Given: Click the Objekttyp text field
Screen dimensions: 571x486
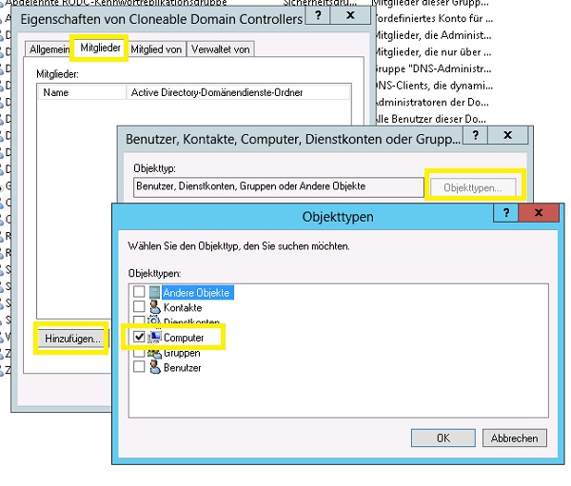Looking at the screenshot, I should [x=279, y=187].
